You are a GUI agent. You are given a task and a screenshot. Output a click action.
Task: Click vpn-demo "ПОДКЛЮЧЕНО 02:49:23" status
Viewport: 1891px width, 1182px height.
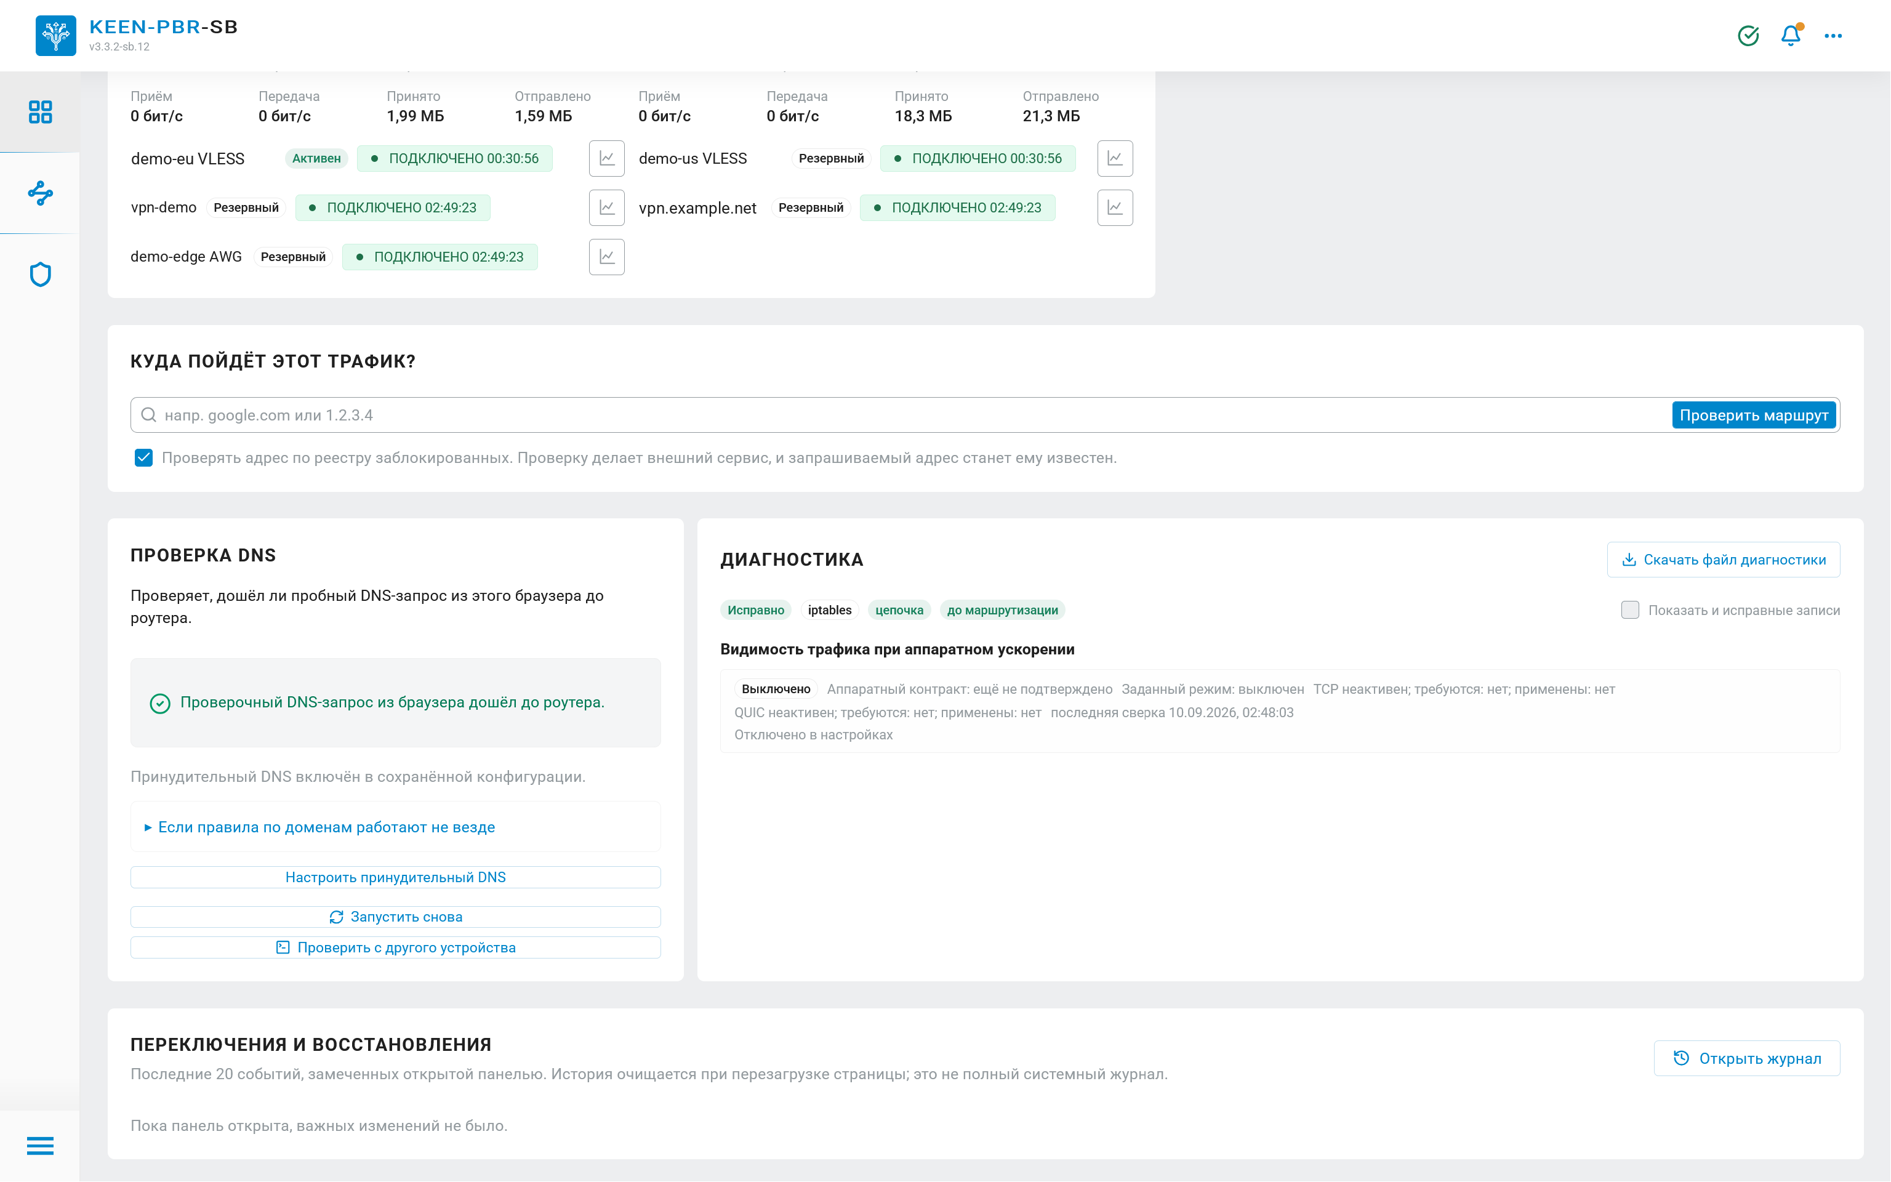[x=393, y=208]
